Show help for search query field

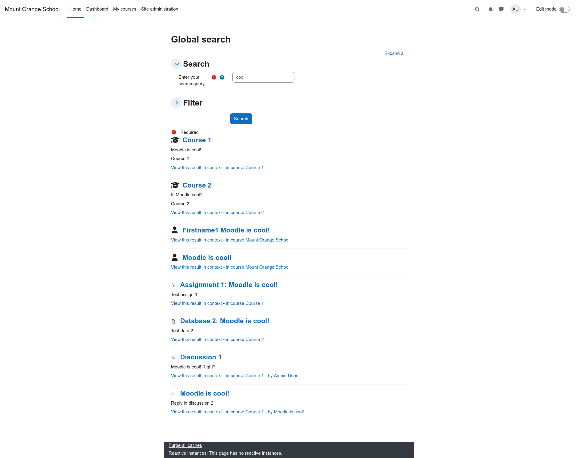[222, 77]
